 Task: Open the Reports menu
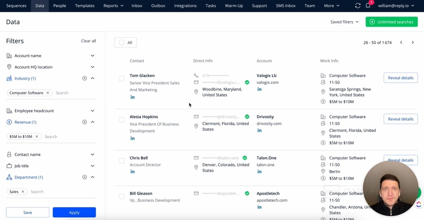(x=113, y=6)
